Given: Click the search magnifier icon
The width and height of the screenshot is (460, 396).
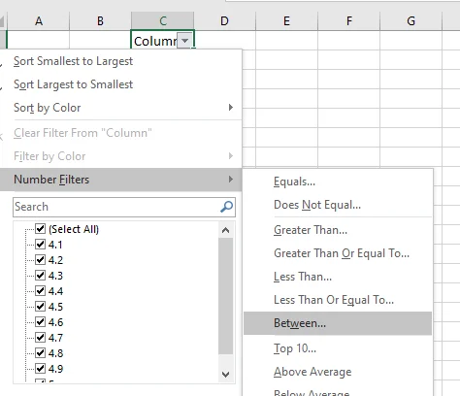Looking at the screenshot, I should click(x=226, y=207).
